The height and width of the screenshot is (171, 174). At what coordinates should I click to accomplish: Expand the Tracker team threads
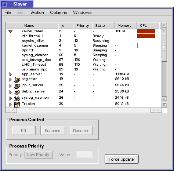click(x=11, y=105)
